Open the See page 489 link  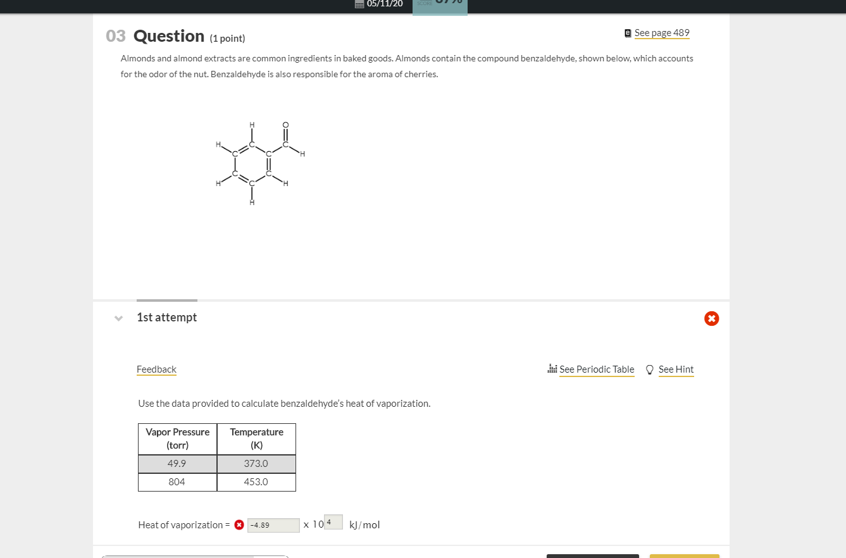(662, 33)
